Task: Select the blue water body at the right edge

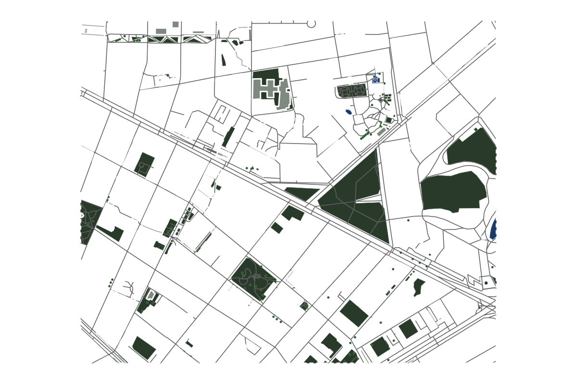Action: (x=493, y=228)
